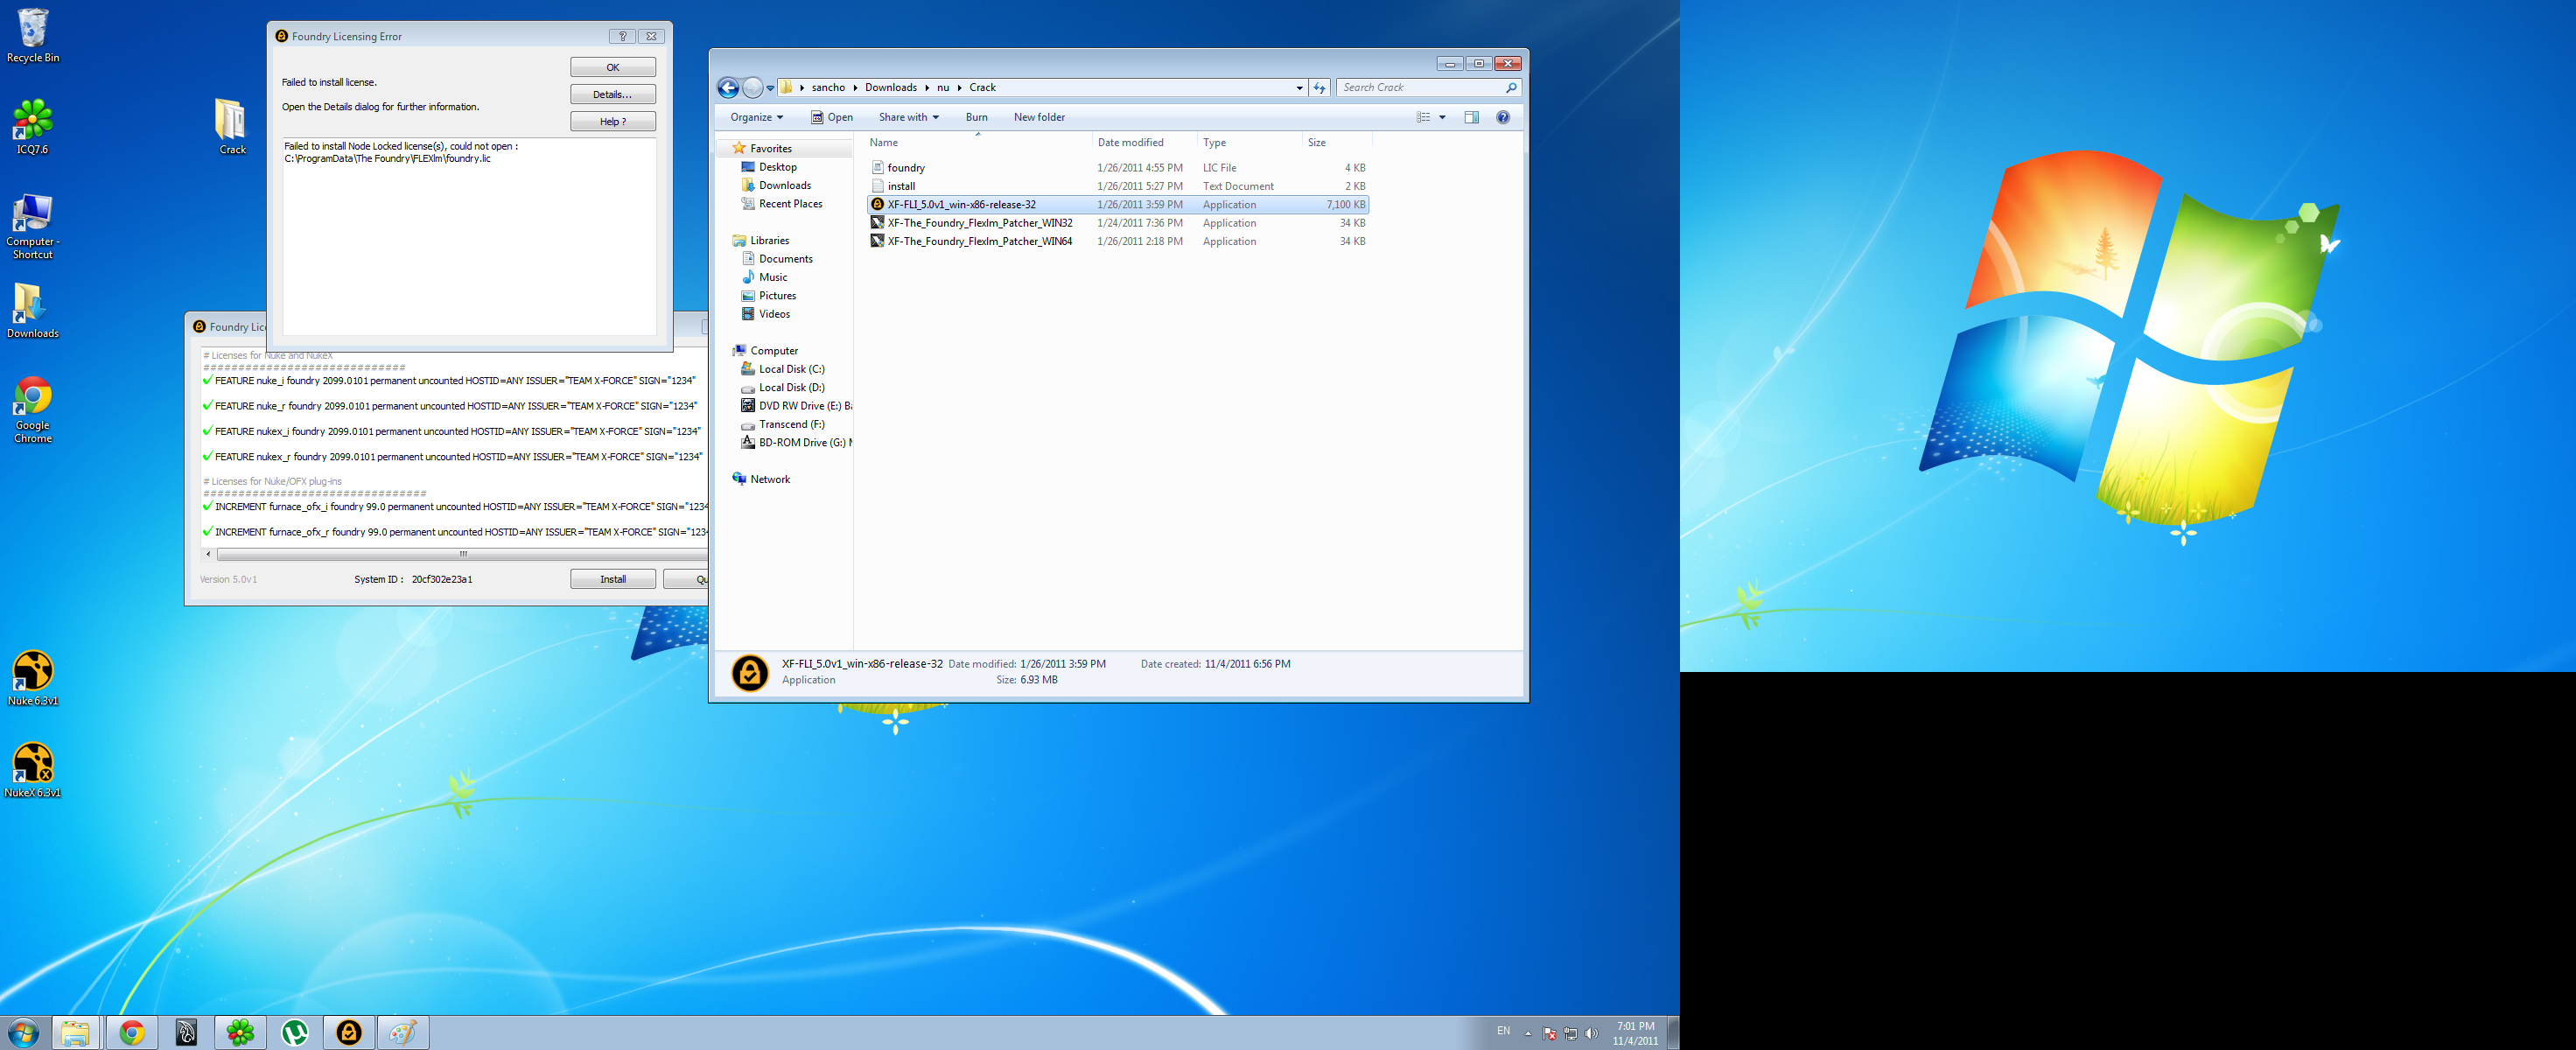Open the Crack folder on desktop

click(x=231, y=122)
